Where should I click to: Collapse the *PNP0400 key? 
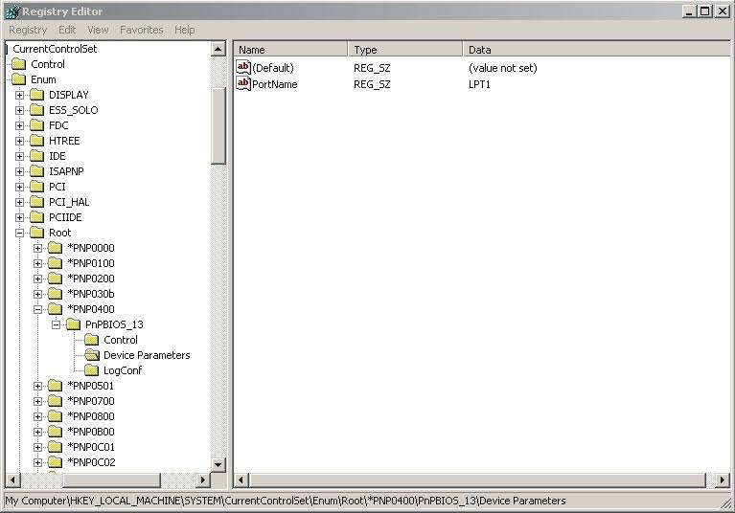[38, 309]
